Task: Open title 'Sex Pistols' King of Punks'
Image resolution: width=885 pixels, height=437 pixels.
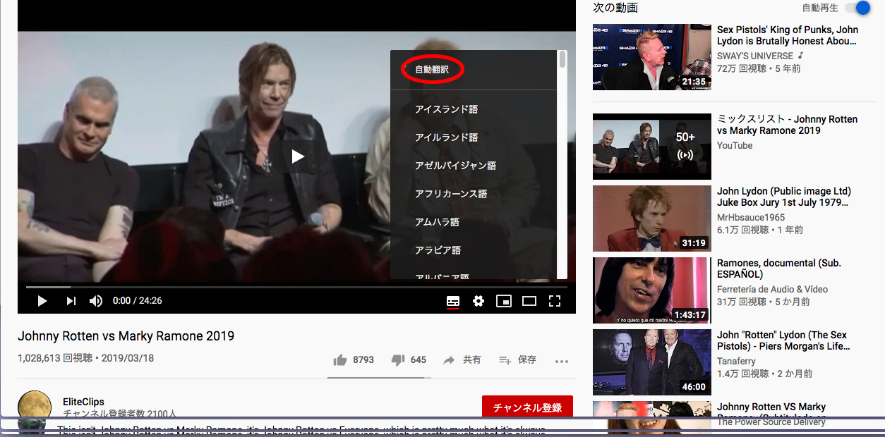Action: click(788, 35)
